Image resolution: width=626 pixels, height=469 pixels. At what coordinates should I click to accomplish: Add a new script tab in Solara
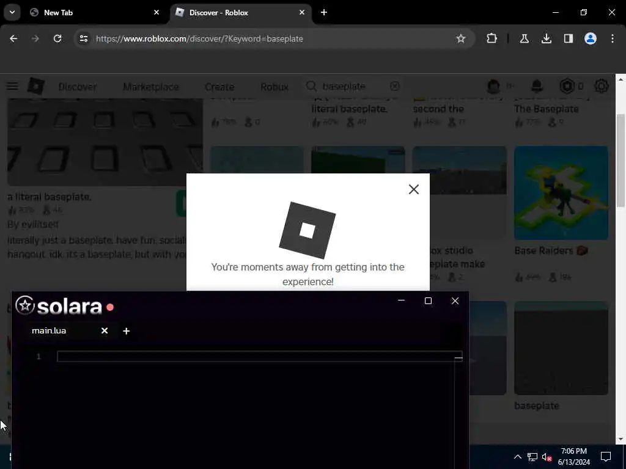click(126, 331)
